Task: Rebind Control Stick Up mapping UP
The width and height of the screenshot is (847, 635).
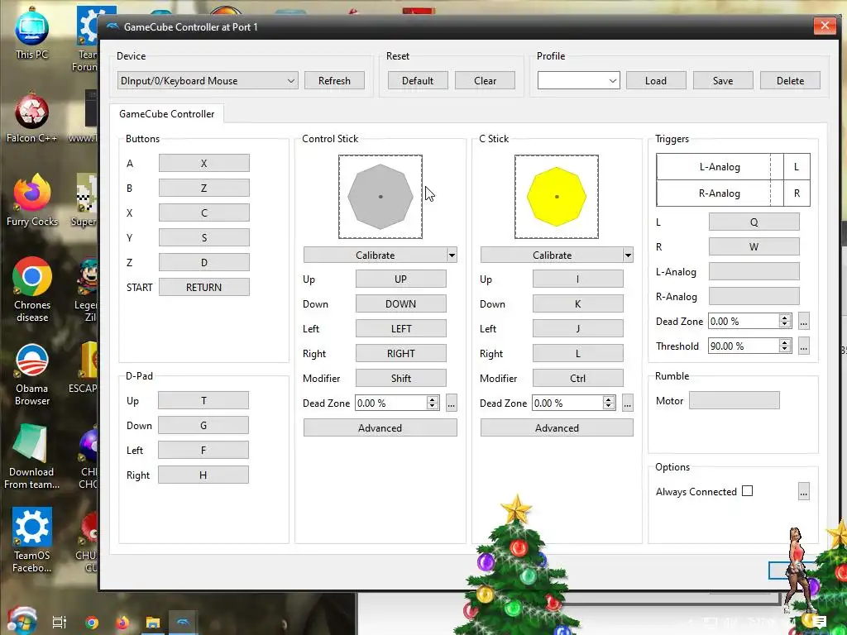Action: pos(401,279)
